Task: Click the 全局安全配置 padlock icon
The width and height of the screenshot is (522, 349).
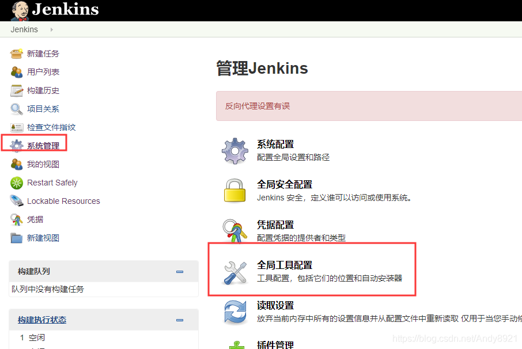Action: click(x=234, y=190)
